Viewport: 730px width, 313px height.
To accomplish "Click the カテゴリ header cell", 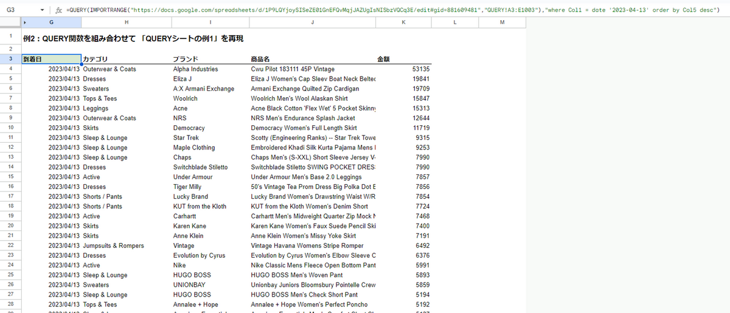I will coord(126,59).
